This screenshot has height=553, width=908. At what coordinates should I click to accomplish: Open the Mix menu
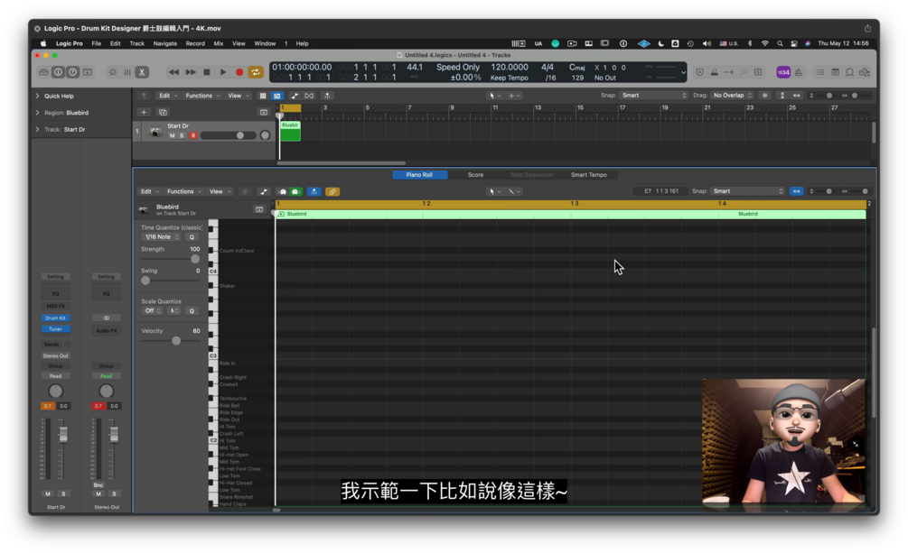(219, 43)
